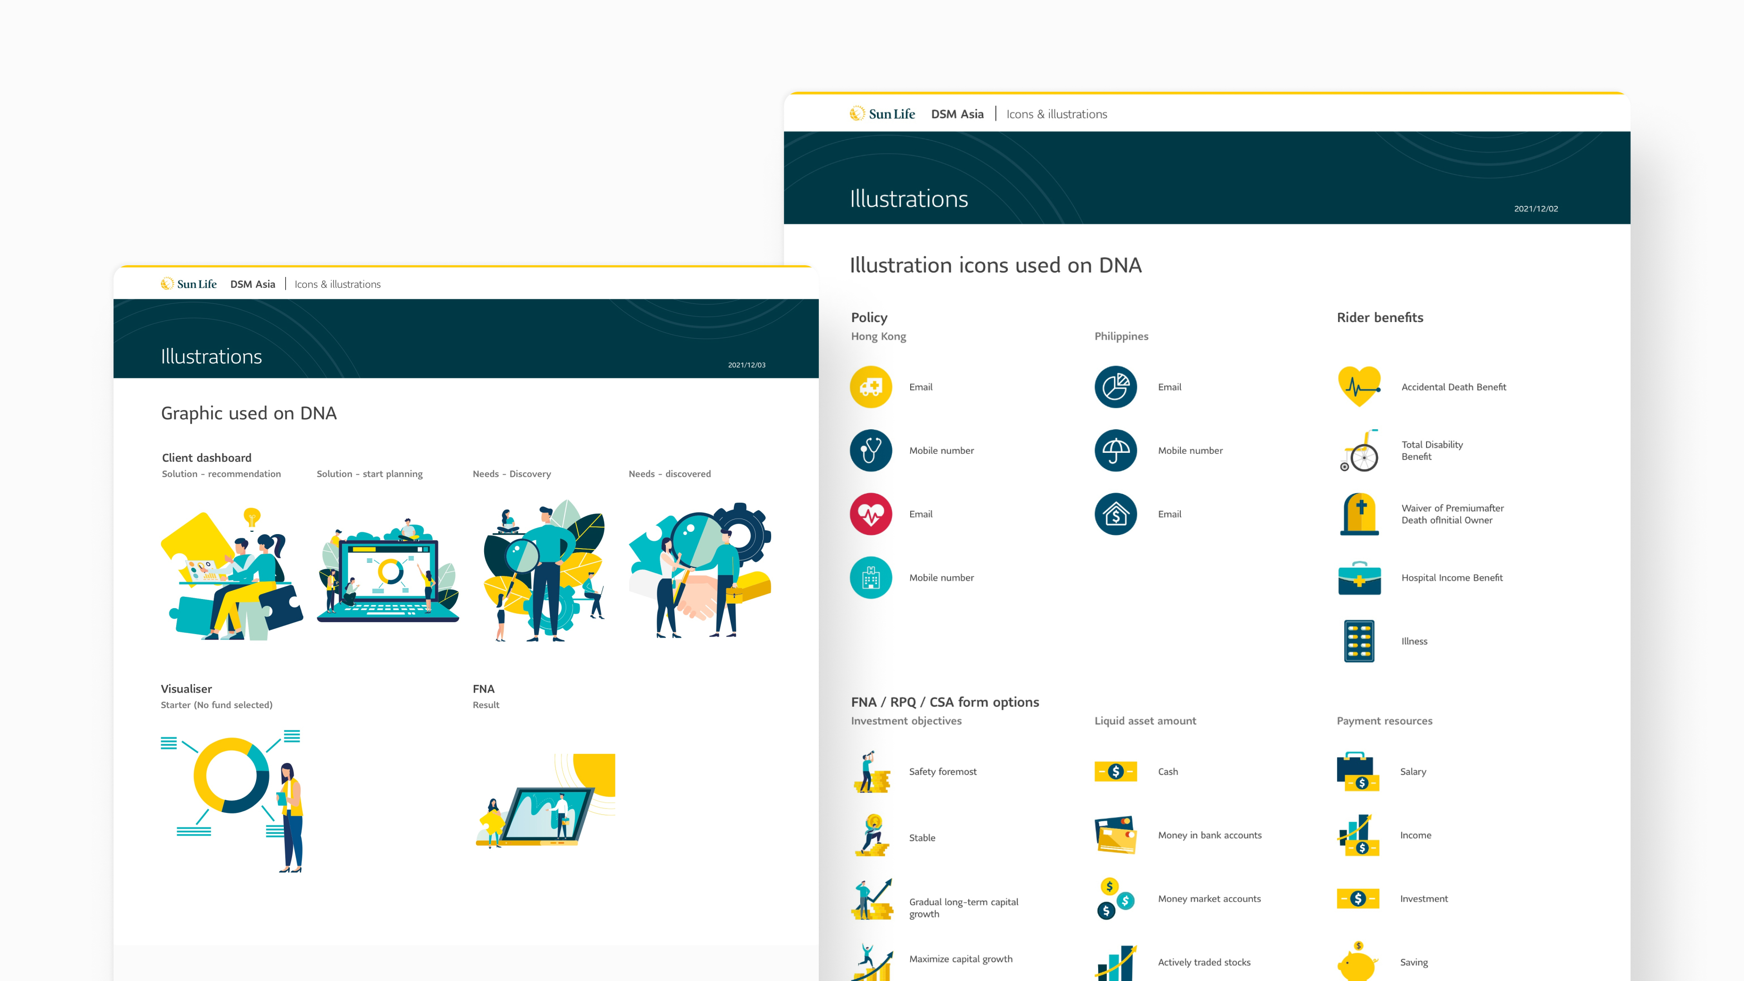This screenshot has height=981, width=1744.
Task: Click the 'Policy' section heading
Action: tap(869, 317)
